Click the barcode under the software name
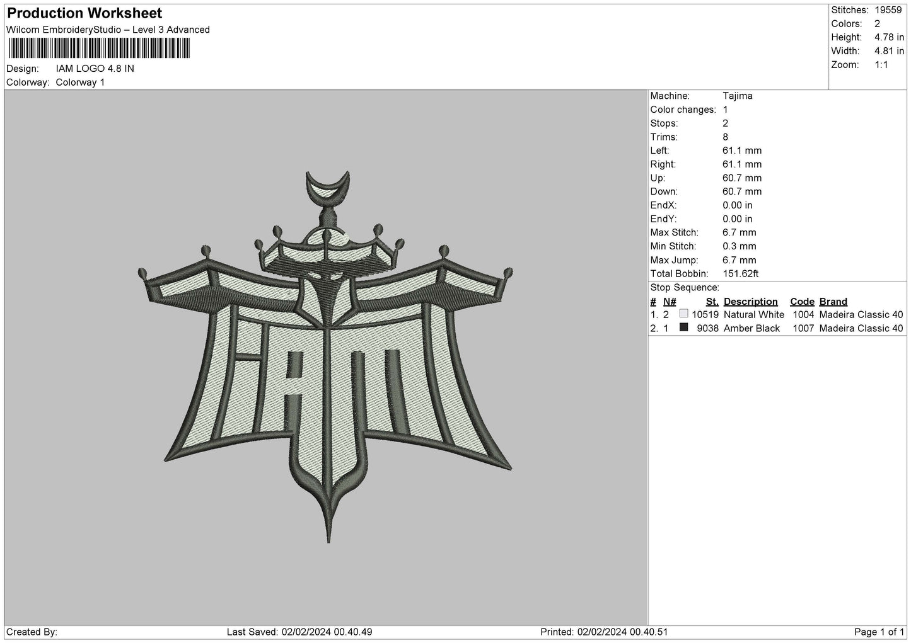This screenshot has width=911, height=643. (x=99, y=48)
